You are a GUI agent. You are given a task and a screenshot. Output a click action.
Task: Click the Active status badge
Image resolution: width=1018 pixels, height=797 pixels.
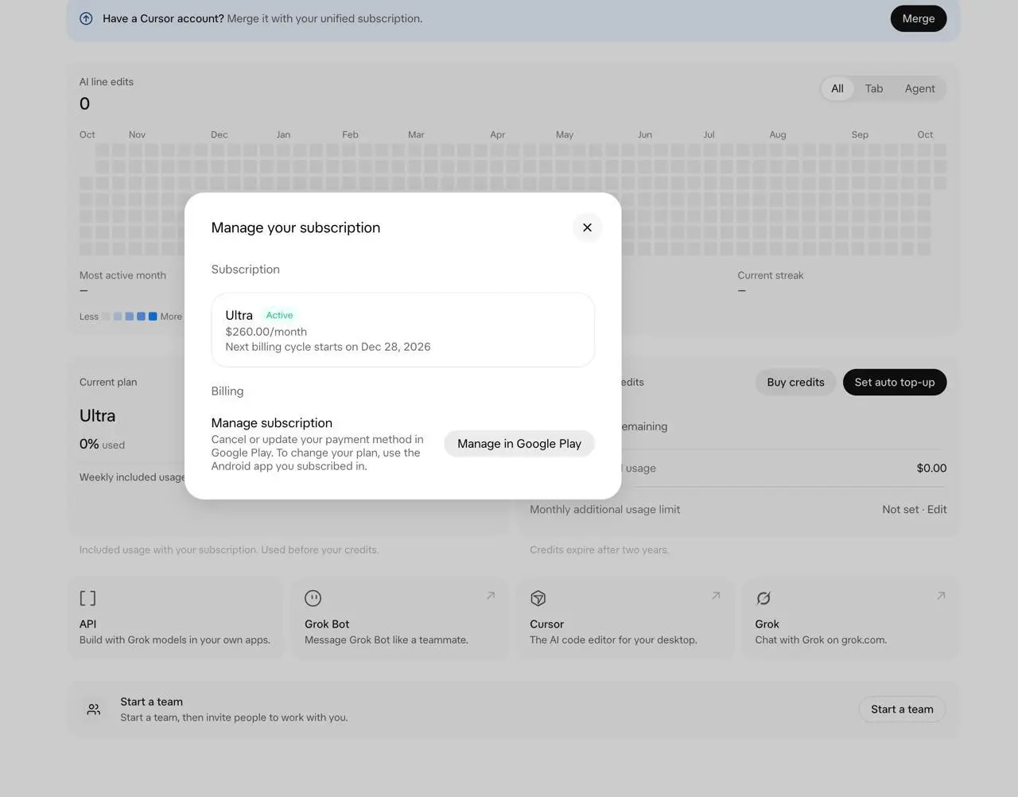point(279,316)
